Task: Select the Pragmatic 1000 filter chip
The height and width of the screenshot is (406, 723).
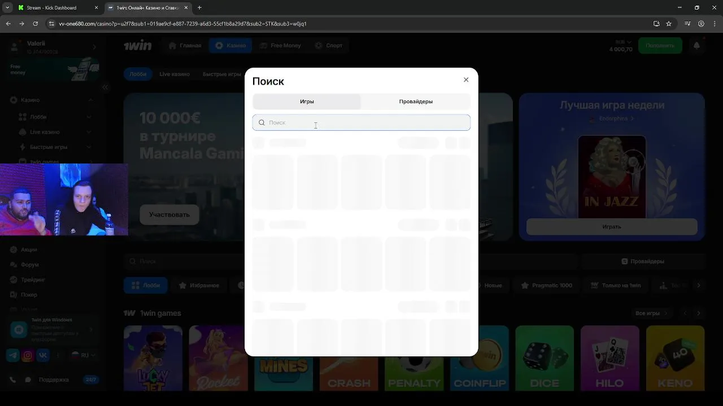Action: (547, 285)
